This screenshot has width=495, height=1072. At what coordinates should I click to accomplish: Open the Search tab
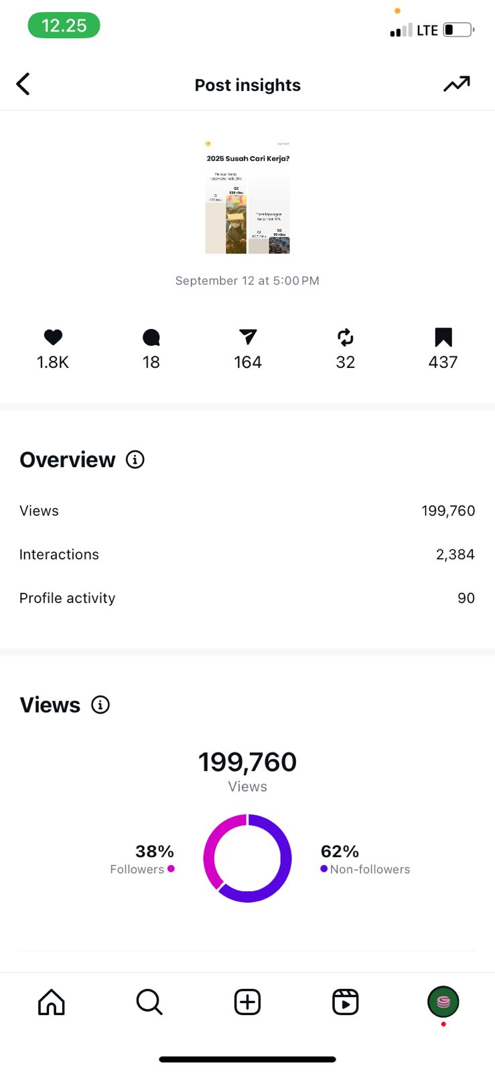(x=149, y=1002)
